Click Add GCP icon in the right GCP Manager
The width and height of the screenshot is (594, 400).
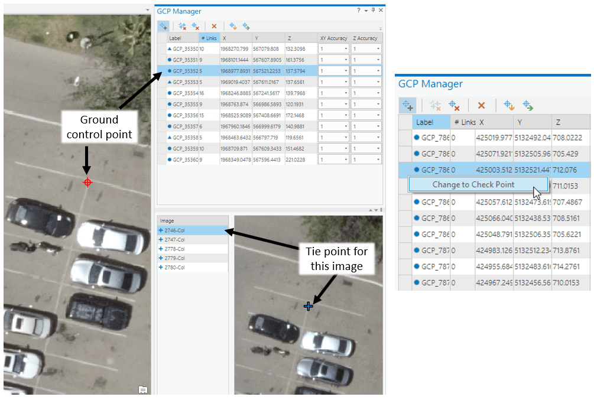click(408, 105)
